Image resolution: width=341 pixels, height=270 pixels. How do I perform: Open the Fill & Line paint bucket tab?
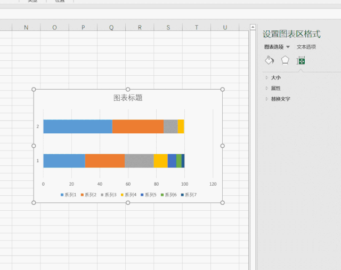tap(269, 60)
